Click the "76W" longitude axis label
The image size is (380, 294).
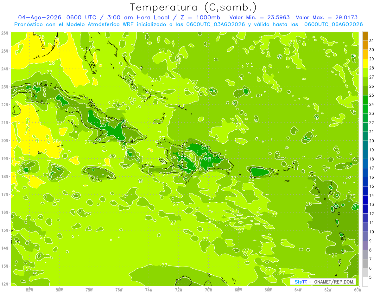(x=119, y=290)
